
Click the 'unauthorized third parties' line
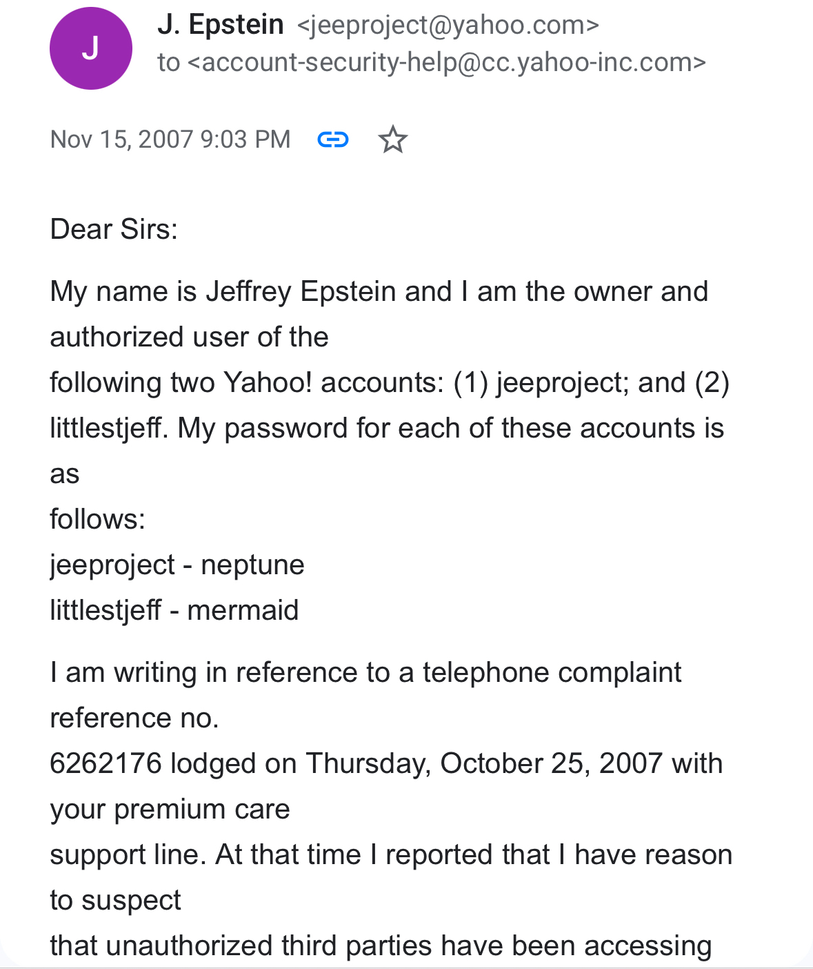click(380, 946)
